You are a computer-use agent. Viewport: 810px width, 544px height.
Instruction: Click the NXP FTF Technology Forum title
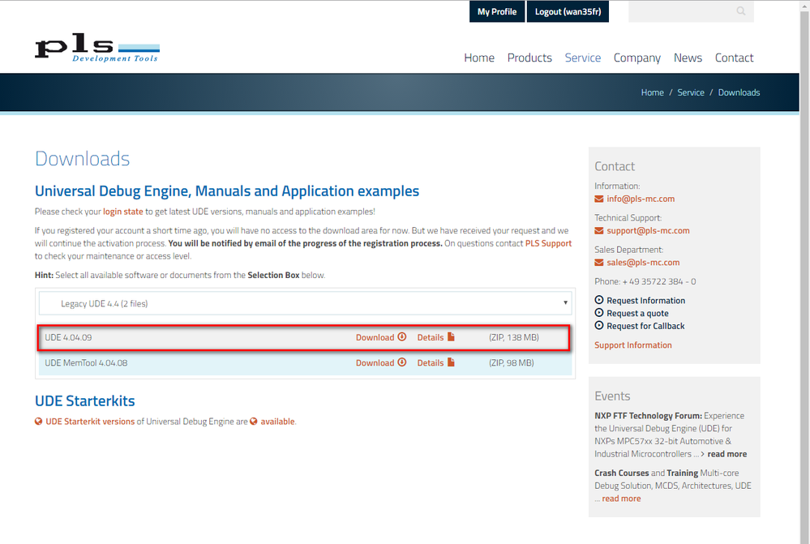[x=648, y=416]
